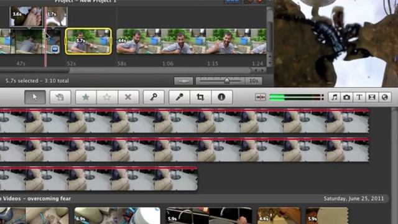Open the music and sound effects browser

coord(335,97)
